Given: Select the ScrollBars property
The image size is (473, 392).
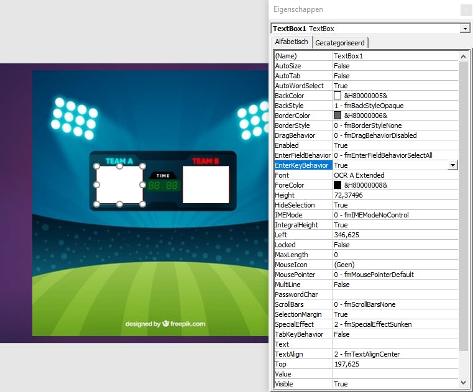Looking at the screenshot, I should point(303,305).
